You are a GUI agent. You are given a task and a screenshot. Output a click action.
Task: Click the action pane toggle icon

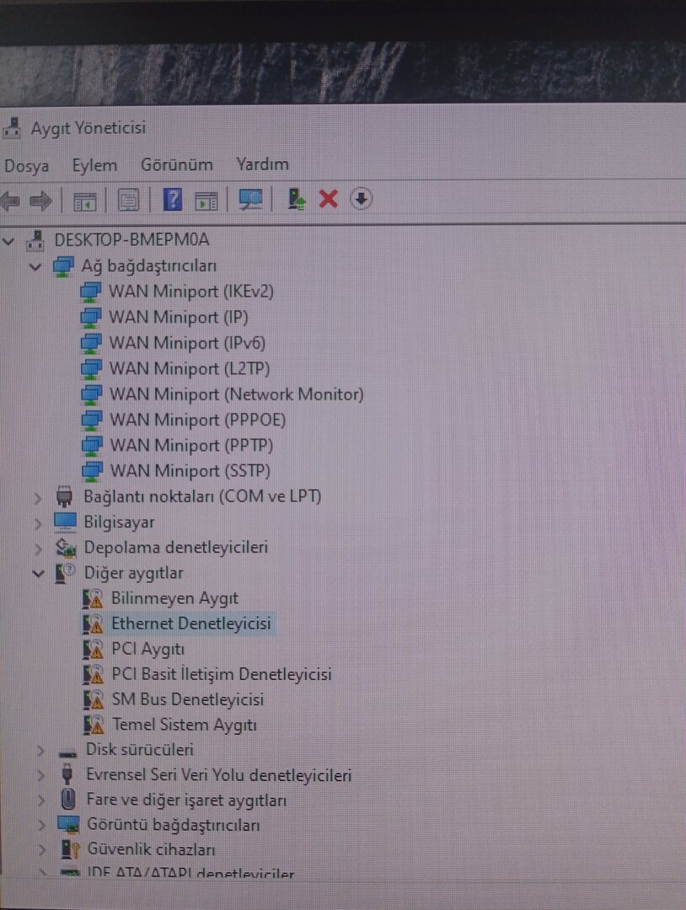pyautogui.click(x=206, y=201)
